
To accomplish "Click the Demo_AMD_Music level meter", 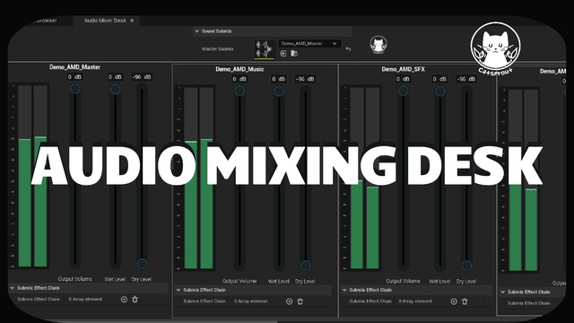I will (x=199, y=179).
